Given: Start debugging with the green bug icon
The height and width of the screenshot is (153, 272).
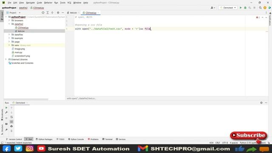Looking at the screenshot, I should [245, 8].
